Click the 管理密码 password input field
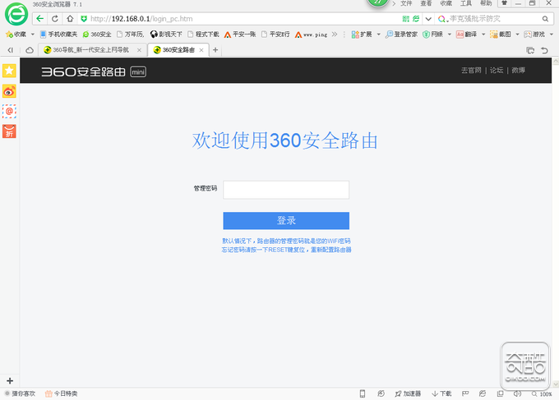This screenshot has width=559, height=400. tap(286, 190)
